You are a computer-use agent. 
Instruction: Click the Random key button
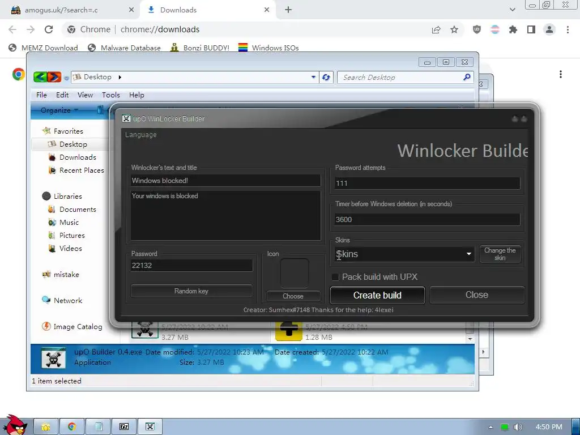191,291
